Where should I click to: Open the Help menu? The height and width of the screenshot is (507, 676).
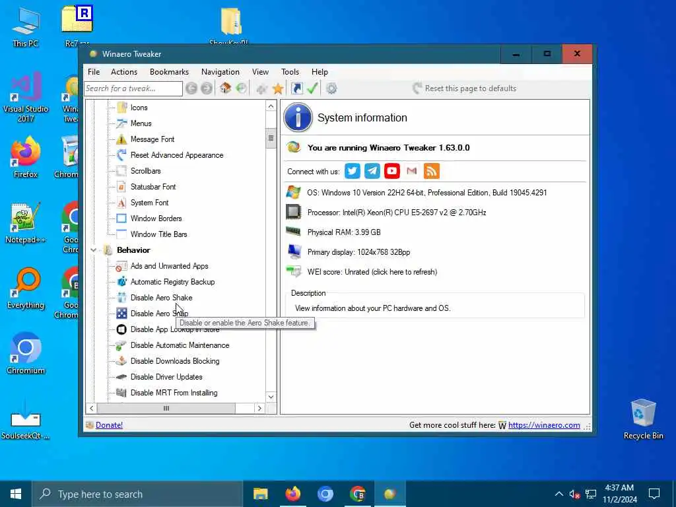click(x=320, y=72)
